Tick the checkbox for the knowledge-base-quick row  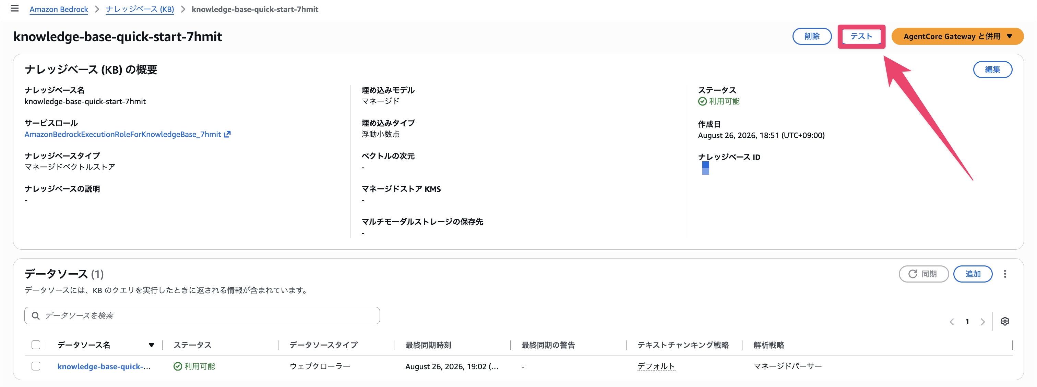pos(36,366)
